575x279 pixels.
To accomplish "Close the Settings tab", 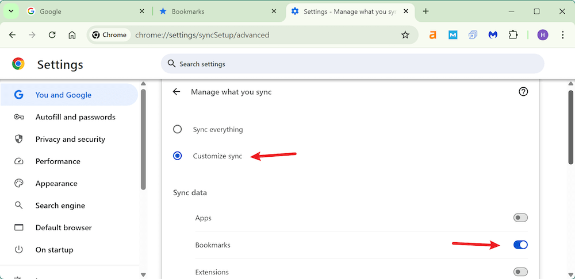I will click(x=405, y=11).
